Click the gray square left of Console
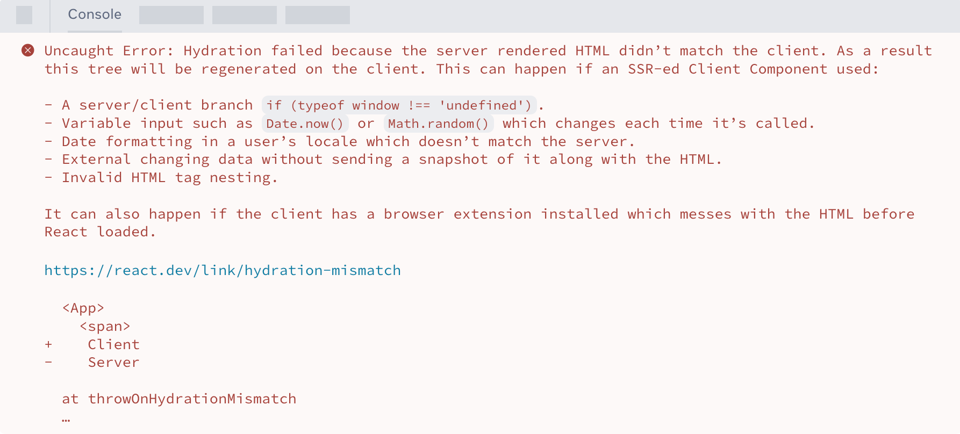 coord(24,15)
